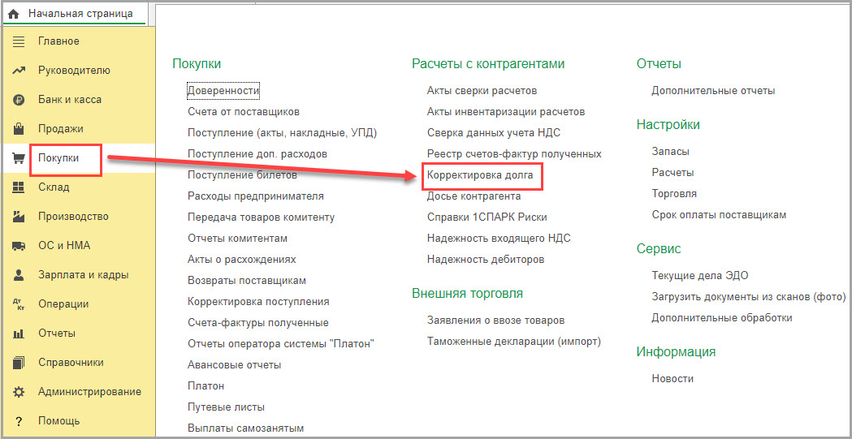Open Путевые листы

coord(226,407)
